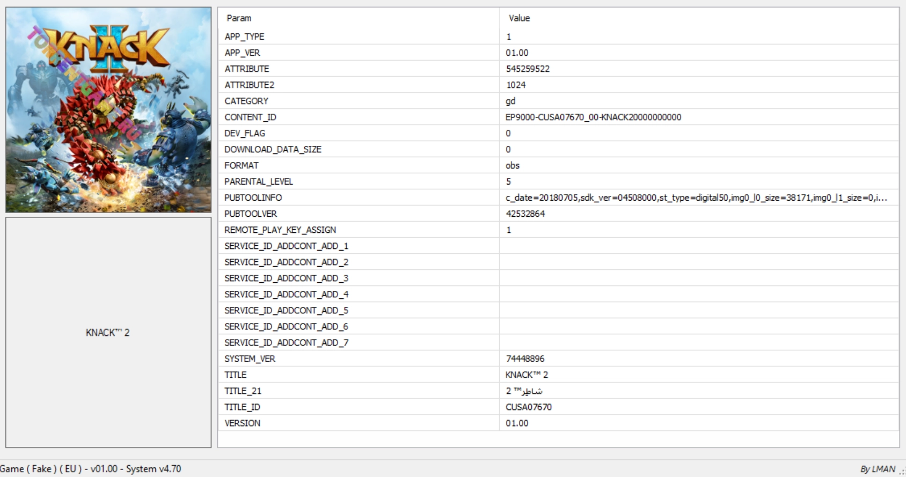Screen dimensions: 906x477
Task: Click the KNACK™ 2 title panel
Action: [x=108, y=332]
